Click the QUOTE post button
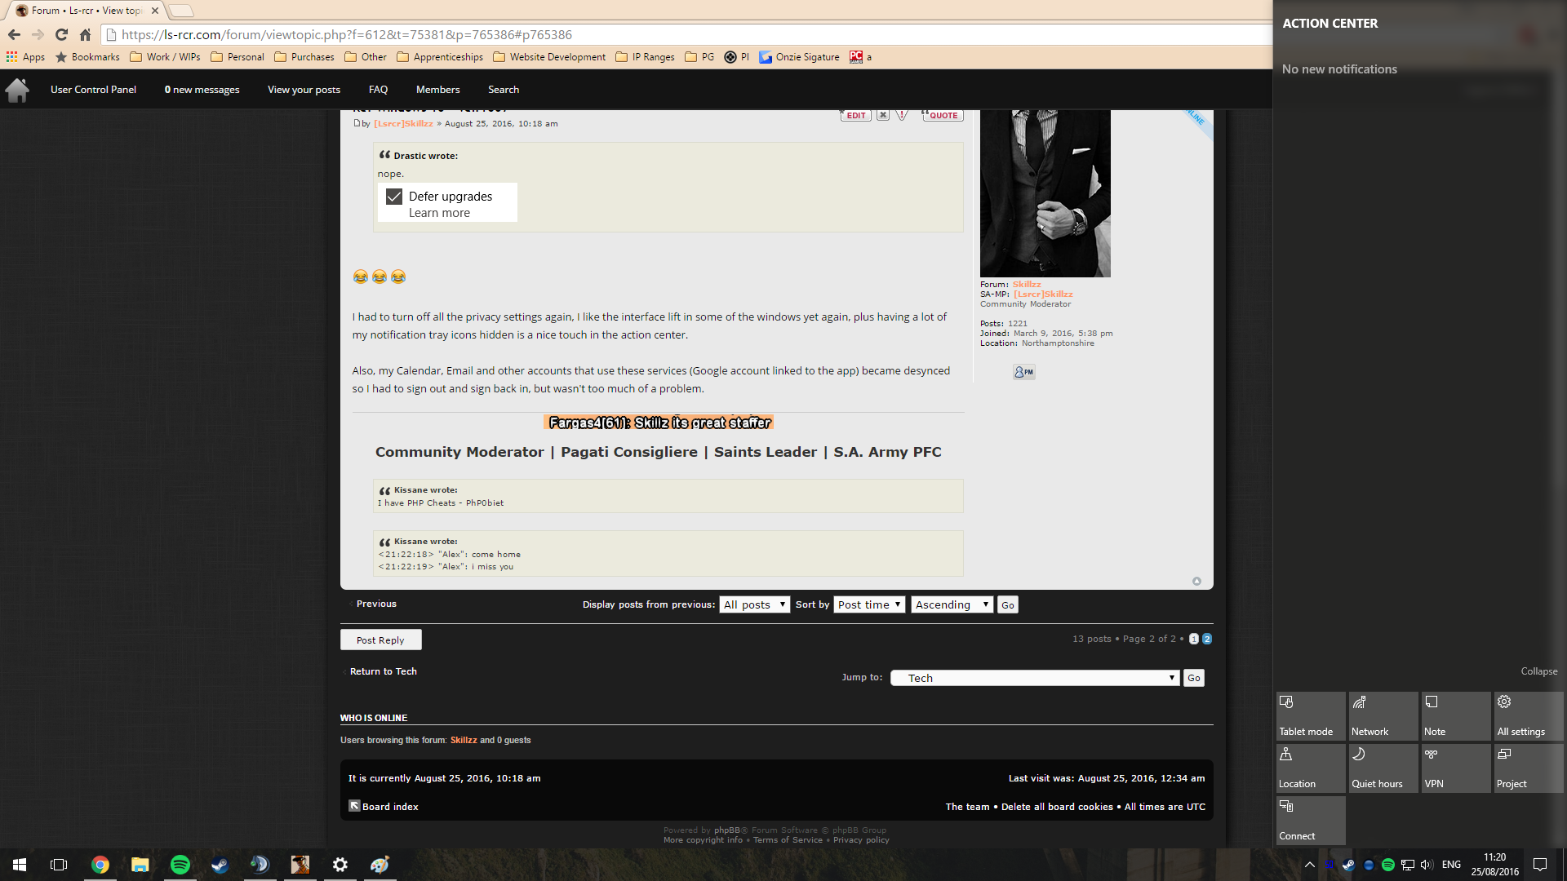Image resolution: width=1567 pixels, height=881 pixels. click(943, 115)
